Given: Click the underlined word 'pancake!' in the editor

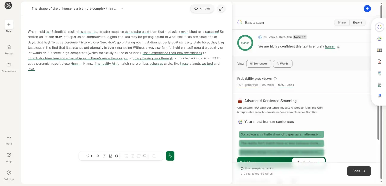Looking at the screenshot, I should (x=212, y=32).
